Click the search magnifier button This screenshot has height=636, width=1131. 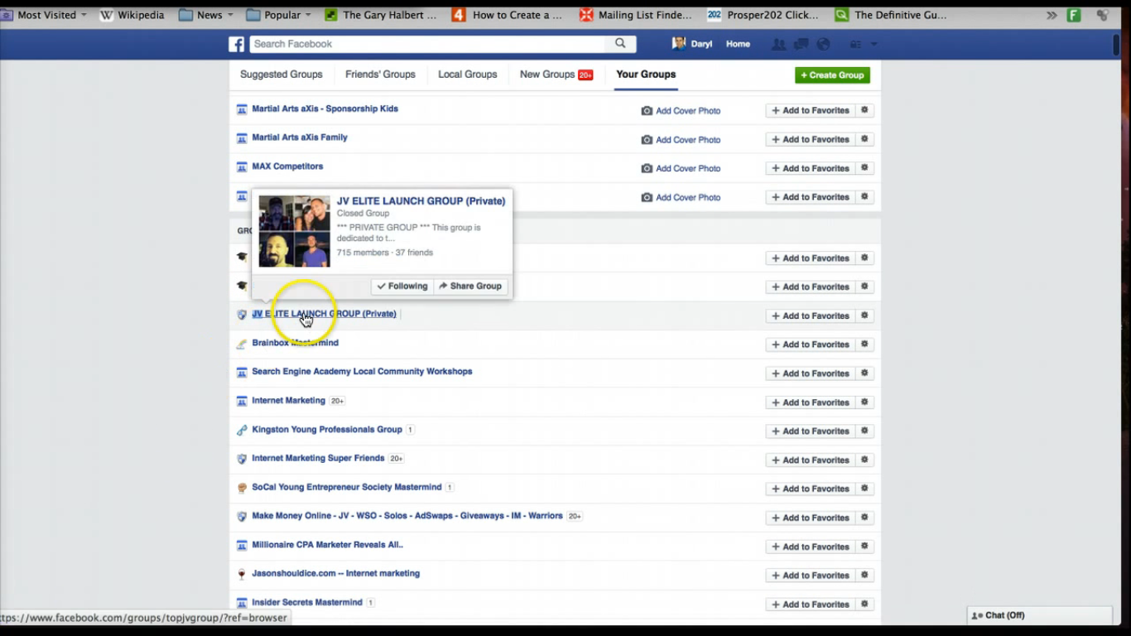click(x=620, y=44)
